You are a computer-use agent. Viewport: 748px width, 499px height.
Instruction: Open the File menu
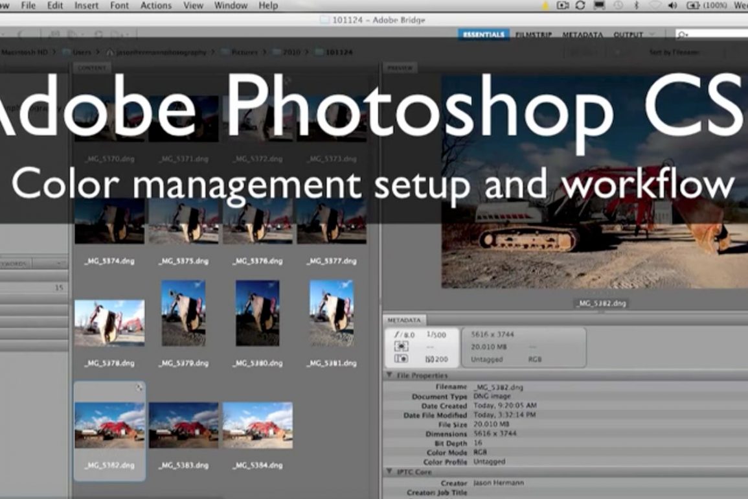pyautogui.click(x=28, y=6)
